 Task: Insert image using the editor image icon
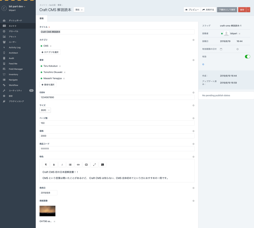click(103, 165)
